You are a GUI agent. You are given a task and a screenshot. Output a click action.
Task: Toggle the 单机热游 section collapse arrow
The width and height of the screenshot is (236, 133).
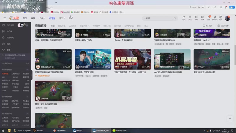(27, 97)
